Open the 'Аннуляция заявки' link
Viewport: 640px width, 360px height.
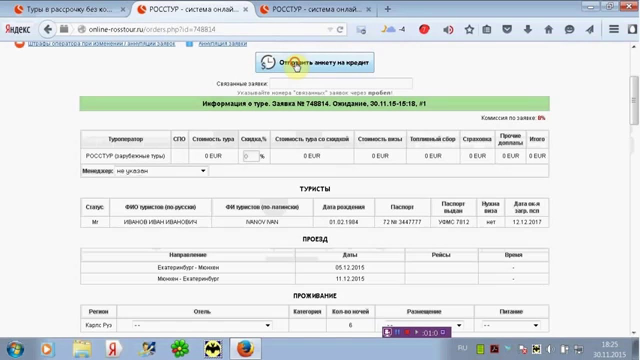[222, 43]
